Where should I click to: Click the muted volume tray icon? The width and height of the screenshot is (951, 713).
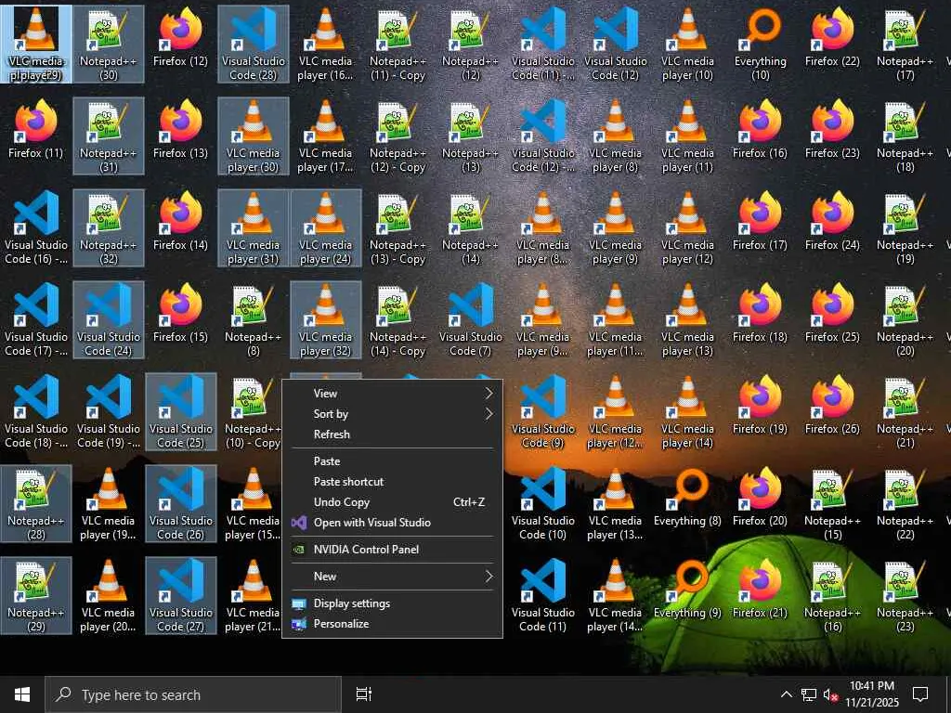(x=830, y=694)
